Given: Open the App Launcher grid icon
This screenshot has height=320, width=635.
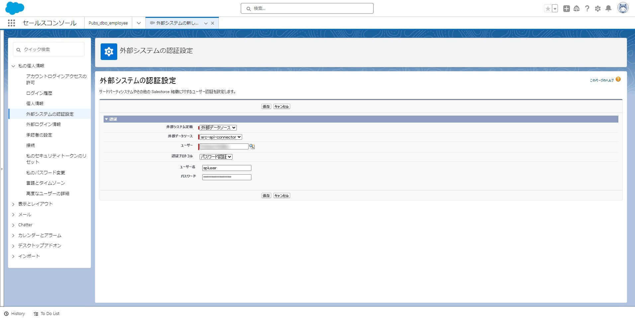Looking at the screenshot, I should (11, 23).
